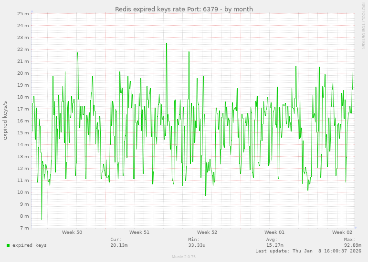Click the '14 m' y-axis label

tap(23, 145)
